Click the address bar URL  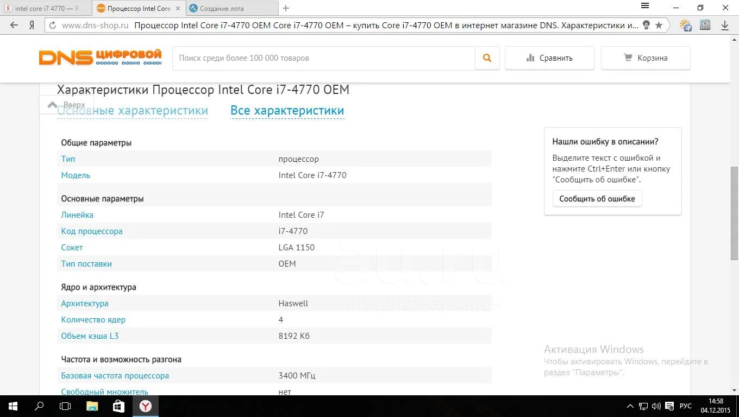95,25
